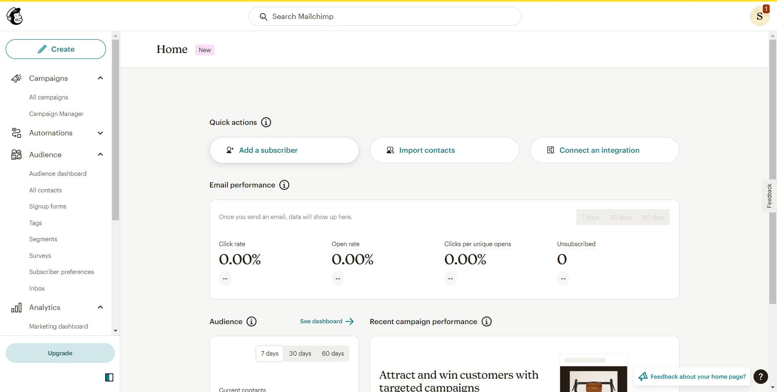This screenshot has width=777, height=392.
Task: Click the Add a subscriber button
Action: [x=284, y=150]
